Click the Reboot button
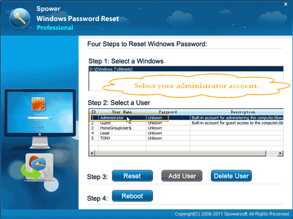This screenshot has width=293, height=219. pos(132,196)
